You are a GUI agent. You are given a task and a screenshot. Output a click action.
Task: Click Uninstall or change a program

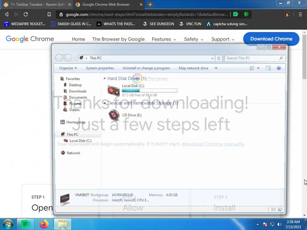tap(146, 68)
